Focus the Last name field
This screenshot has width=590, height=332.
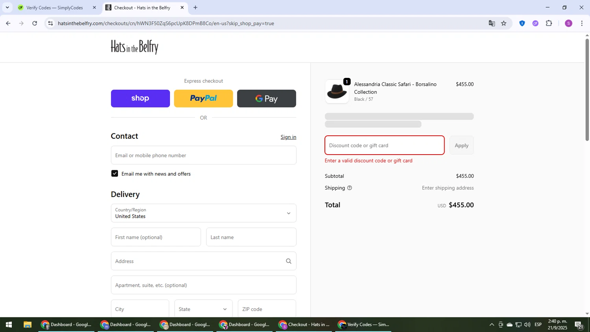(x=251, y=237)
